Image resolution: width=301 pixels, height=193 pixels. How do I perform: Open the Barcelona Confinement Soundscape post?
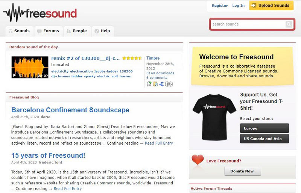click(70, 110)
